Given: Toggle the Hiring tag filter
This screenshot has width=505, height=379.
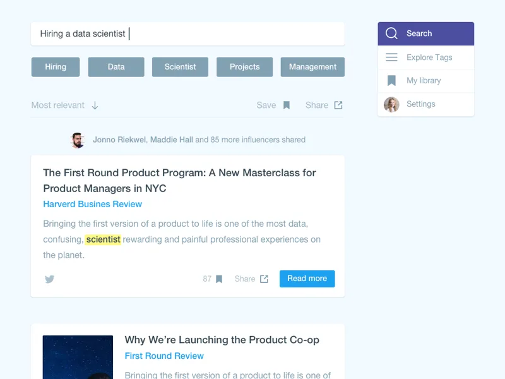Looking at the screenshot, I should tap(56, 67).
